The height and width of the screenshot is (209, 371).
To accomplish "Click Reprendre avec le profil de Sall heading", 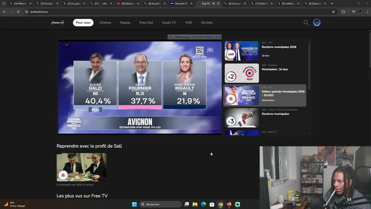I will point(89,146).
